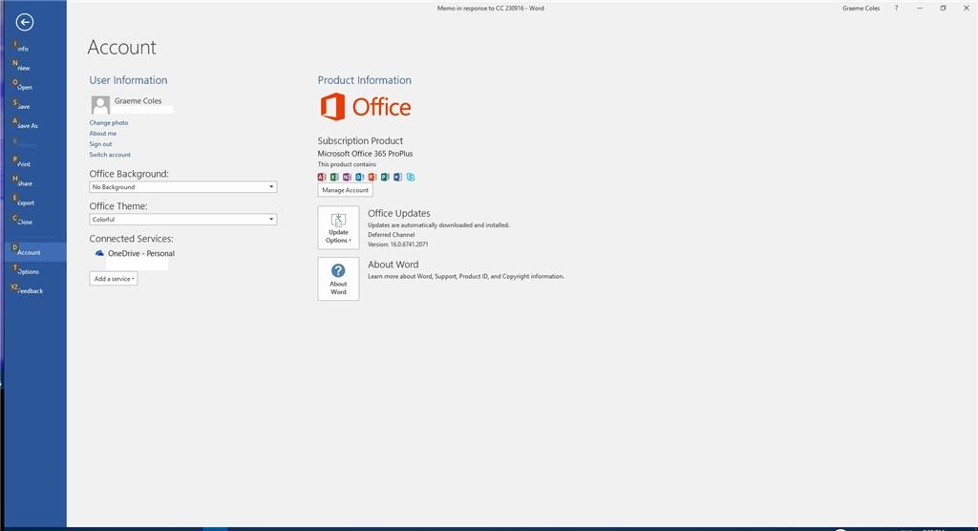The width and height of the screenshot is (978, 531).
Task: Open the Office Background dropdown
Action: click(182, 187)
